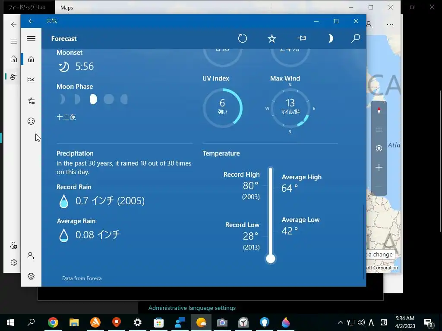
Task: Show hidden system tray icons
Action: [x=341, y=322]
